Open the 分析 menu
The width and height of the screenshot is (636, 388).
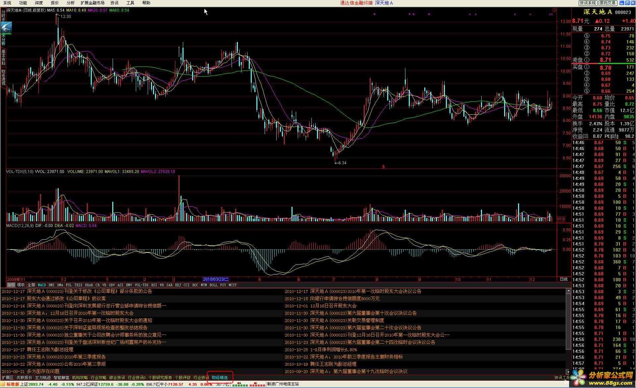pyautogui.click(x=71, y=3)
